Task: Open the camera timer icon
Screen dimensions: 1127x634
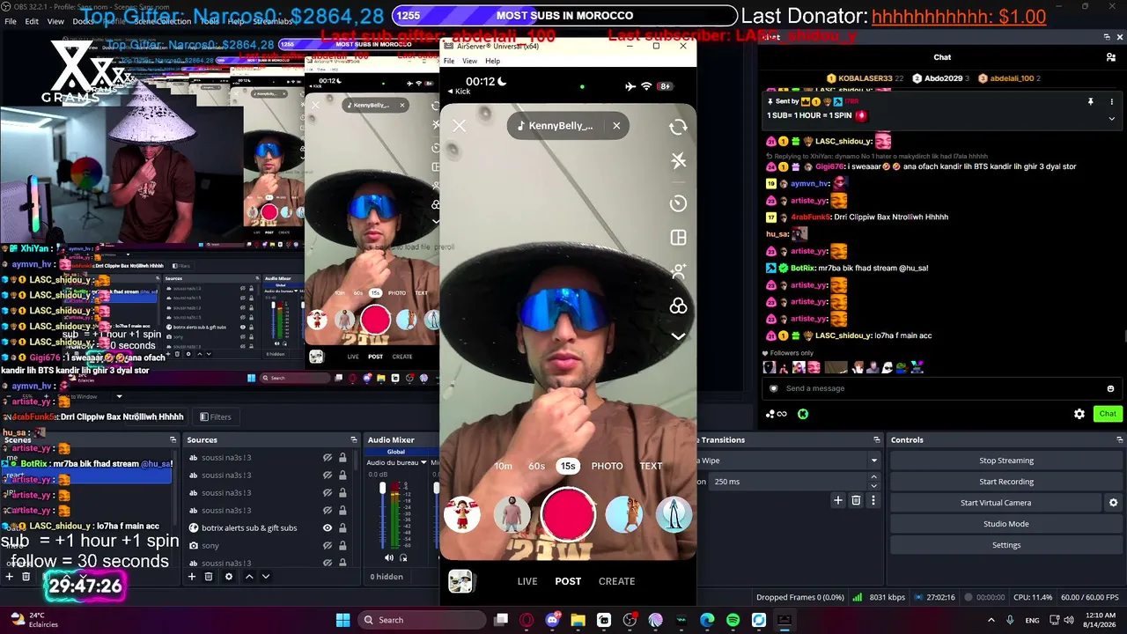Action: point(678,203)
